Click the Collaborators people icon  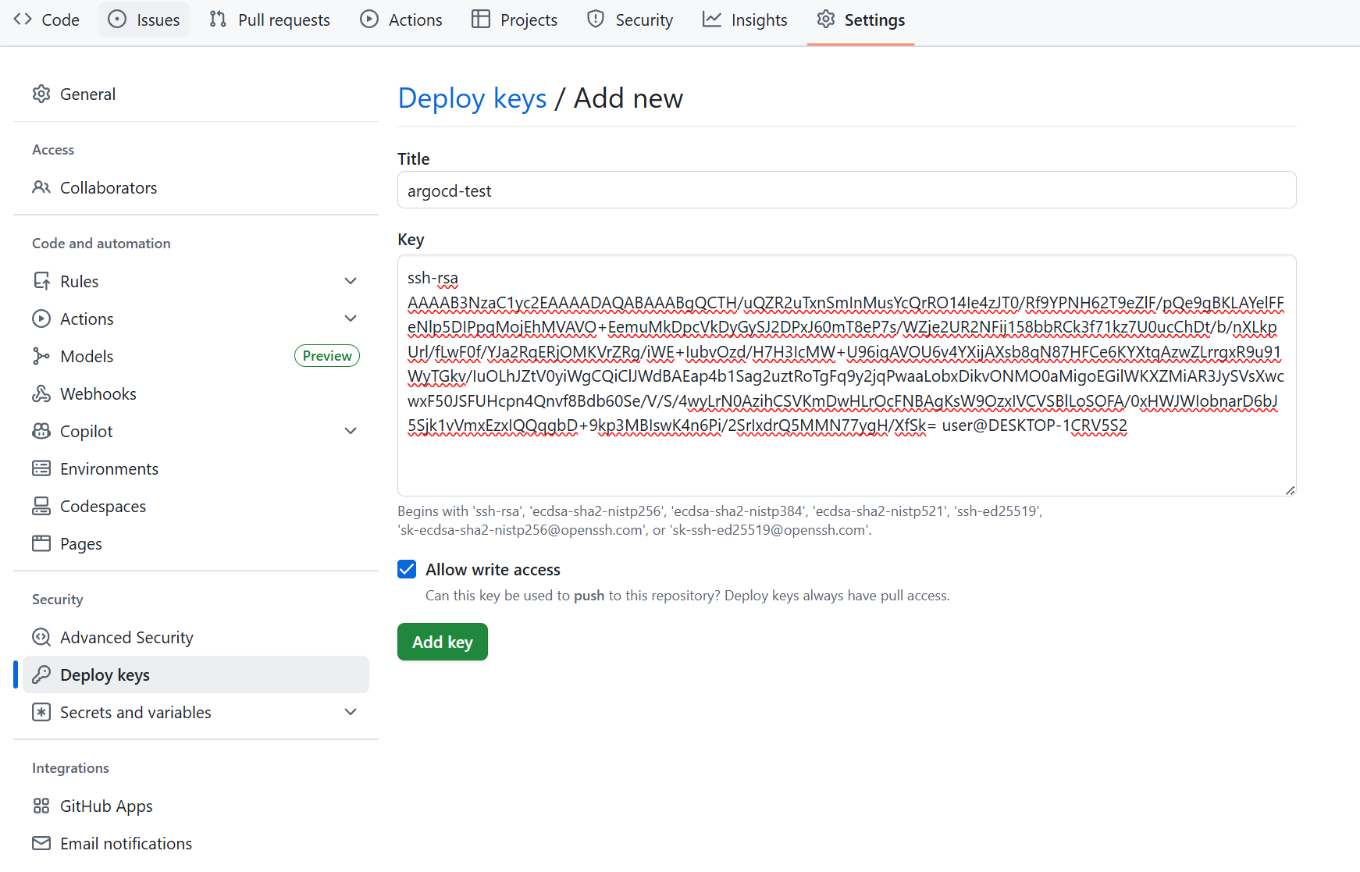click(x=41, y=188)
